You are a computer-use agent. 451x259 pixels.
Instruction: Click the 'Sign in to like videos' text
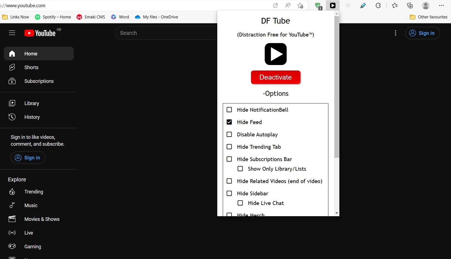point(38,140)
